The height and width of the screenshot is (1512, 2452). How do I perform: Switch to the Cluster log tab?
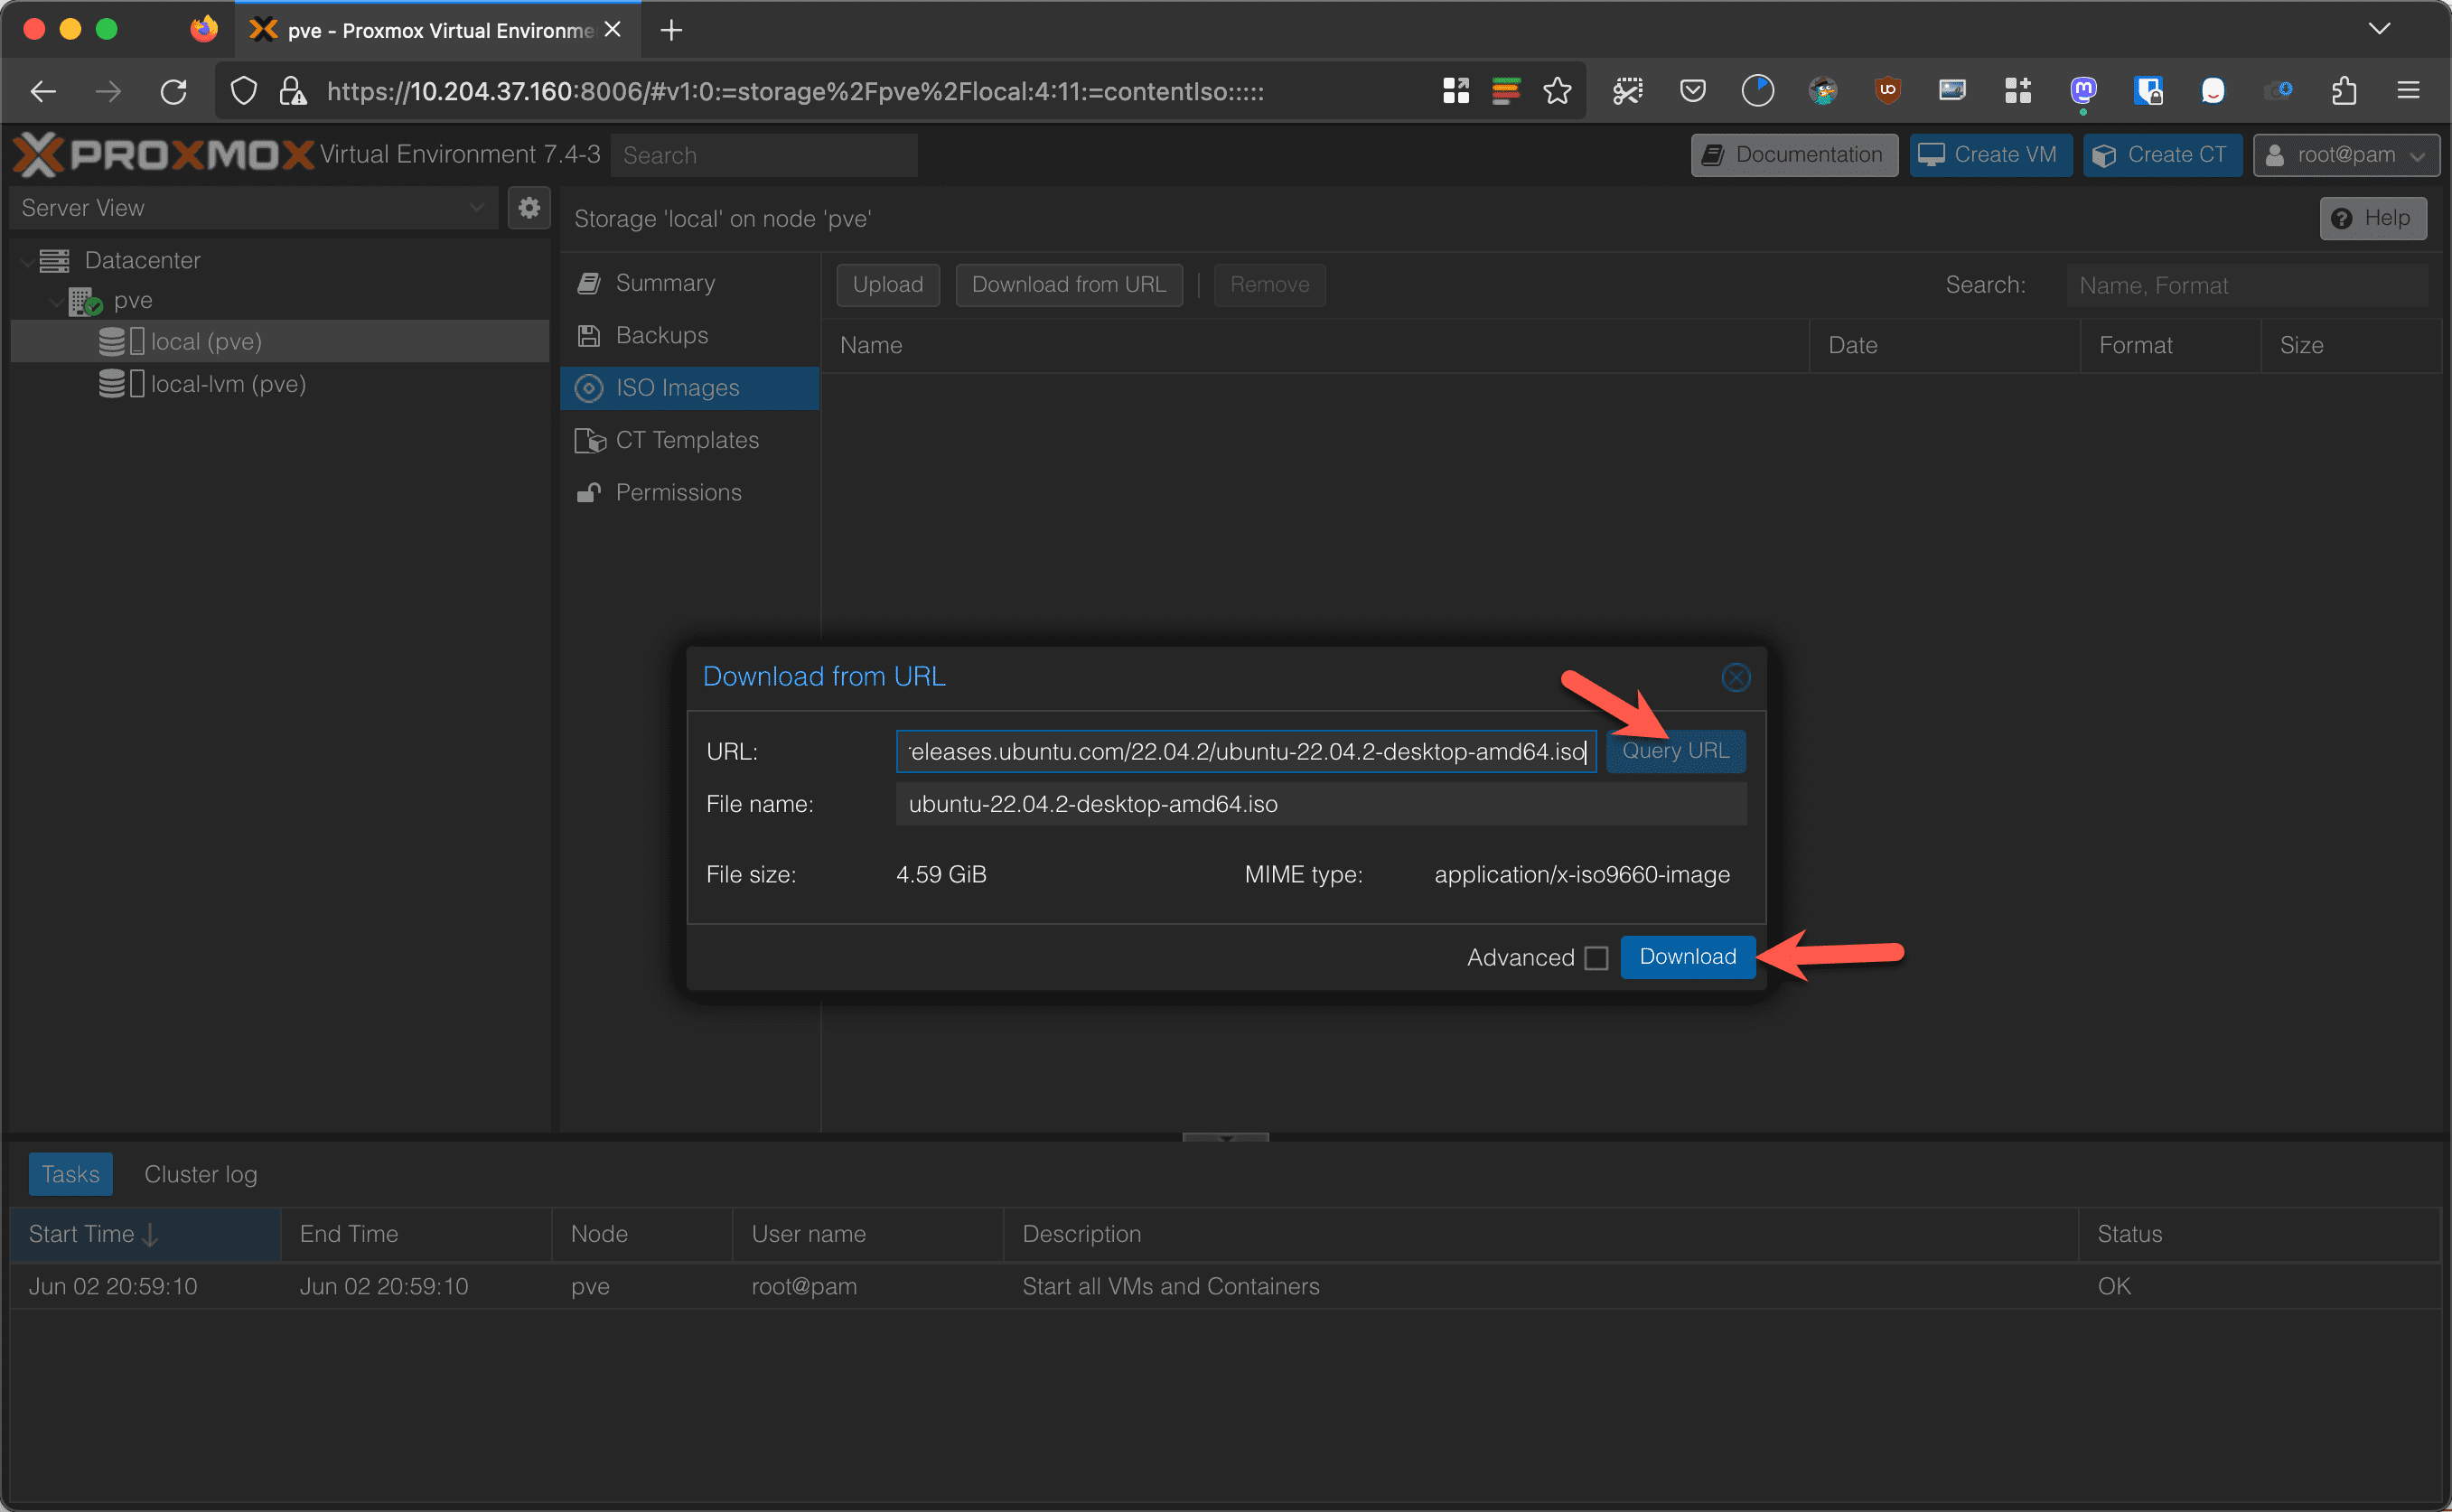[x=200, y=1174]
